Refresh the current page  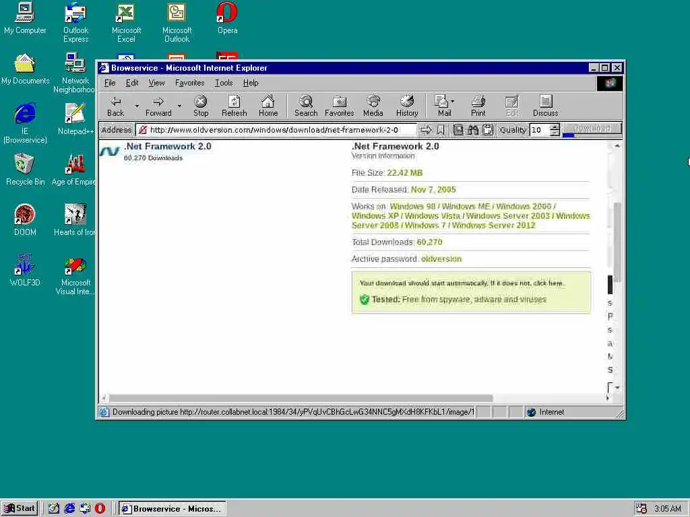coord(234,106)
